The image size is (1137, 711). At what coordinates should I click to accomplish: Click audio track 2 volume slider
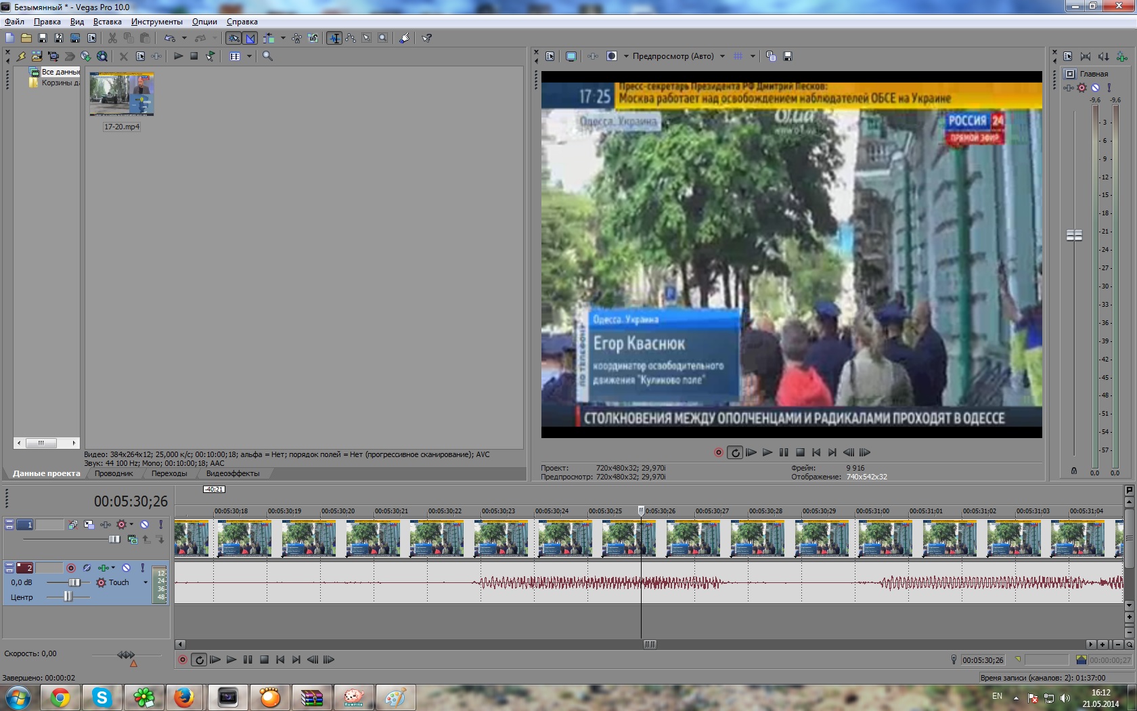pos(74,582)
